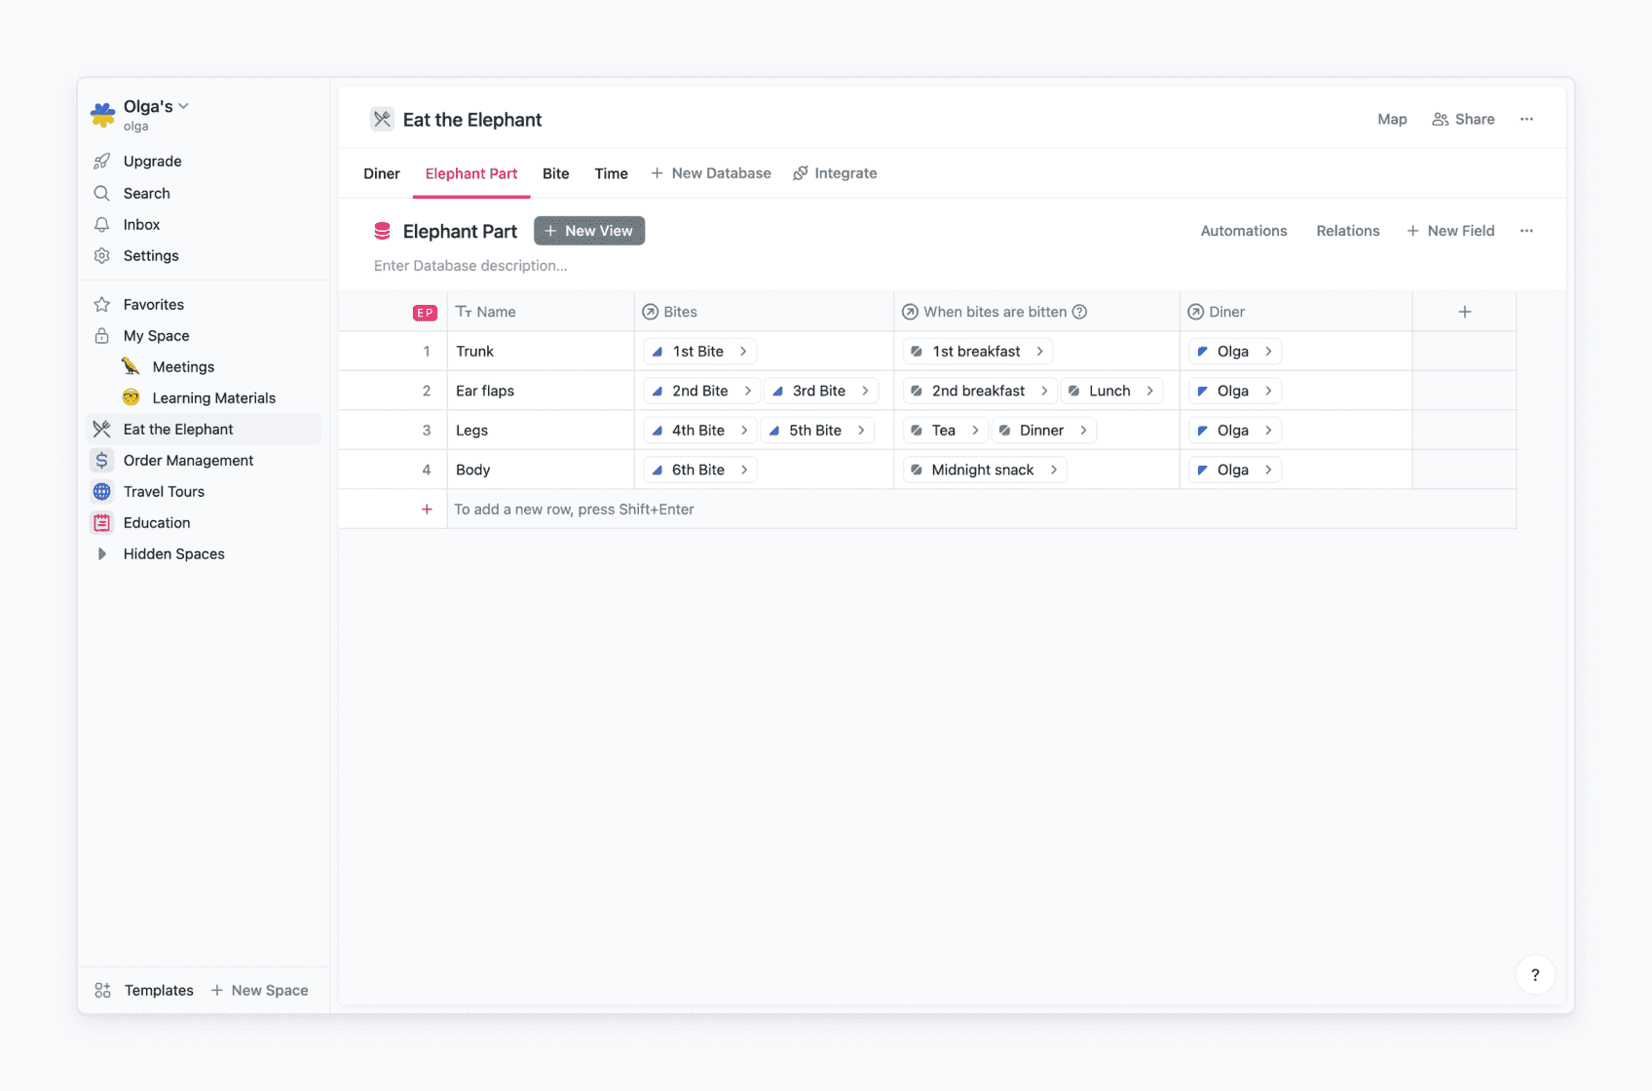This screenshot has width=1652, height=1091.
Task: Click the help question mark button
Action: click(x=1535, y=974)
